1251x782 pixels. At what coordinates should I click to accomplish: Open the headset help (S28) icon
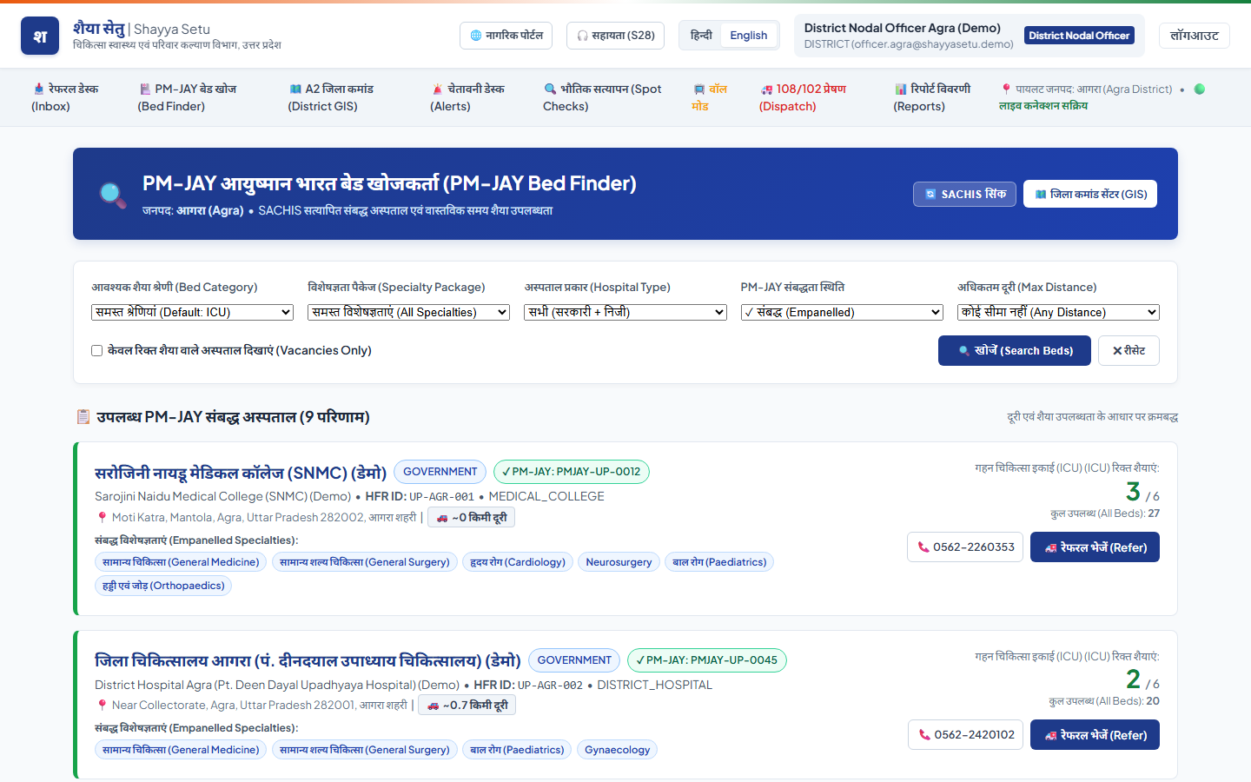[583, 36]
